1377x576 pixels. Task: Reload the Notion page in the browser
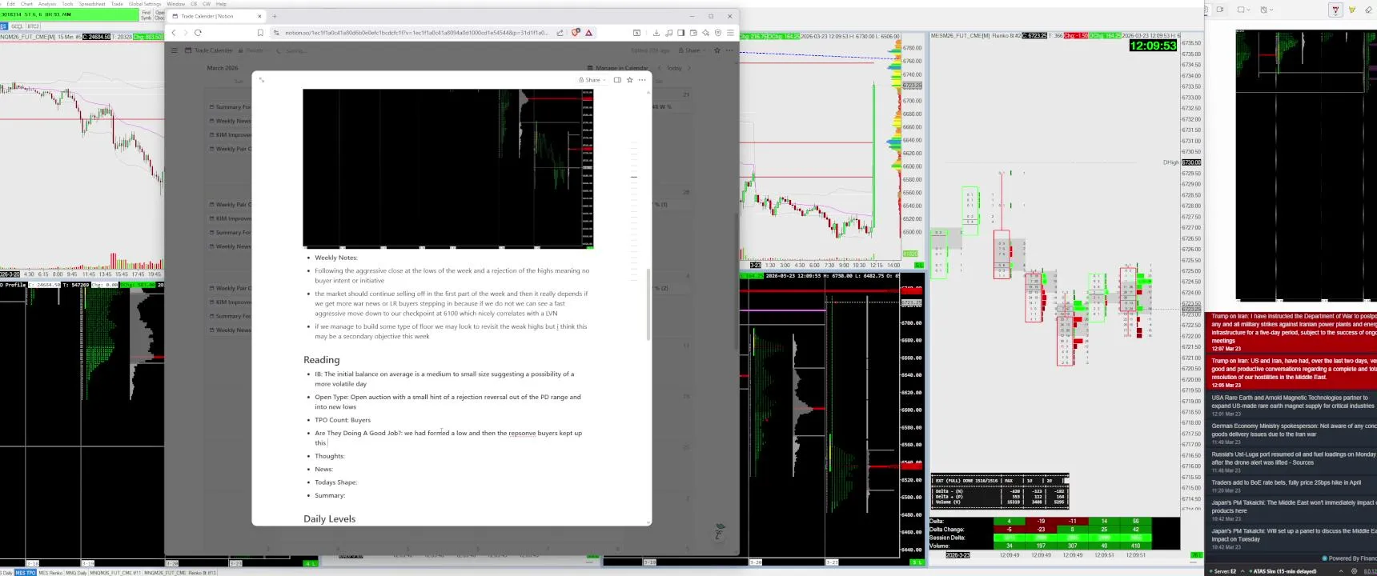pos(198,33)
